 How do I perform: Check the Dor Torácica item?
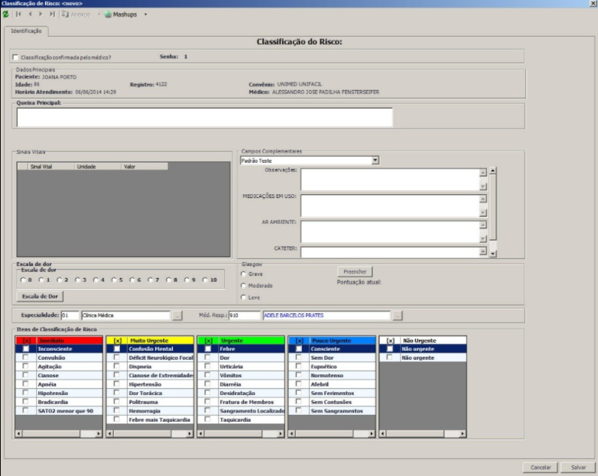(116, 393)
